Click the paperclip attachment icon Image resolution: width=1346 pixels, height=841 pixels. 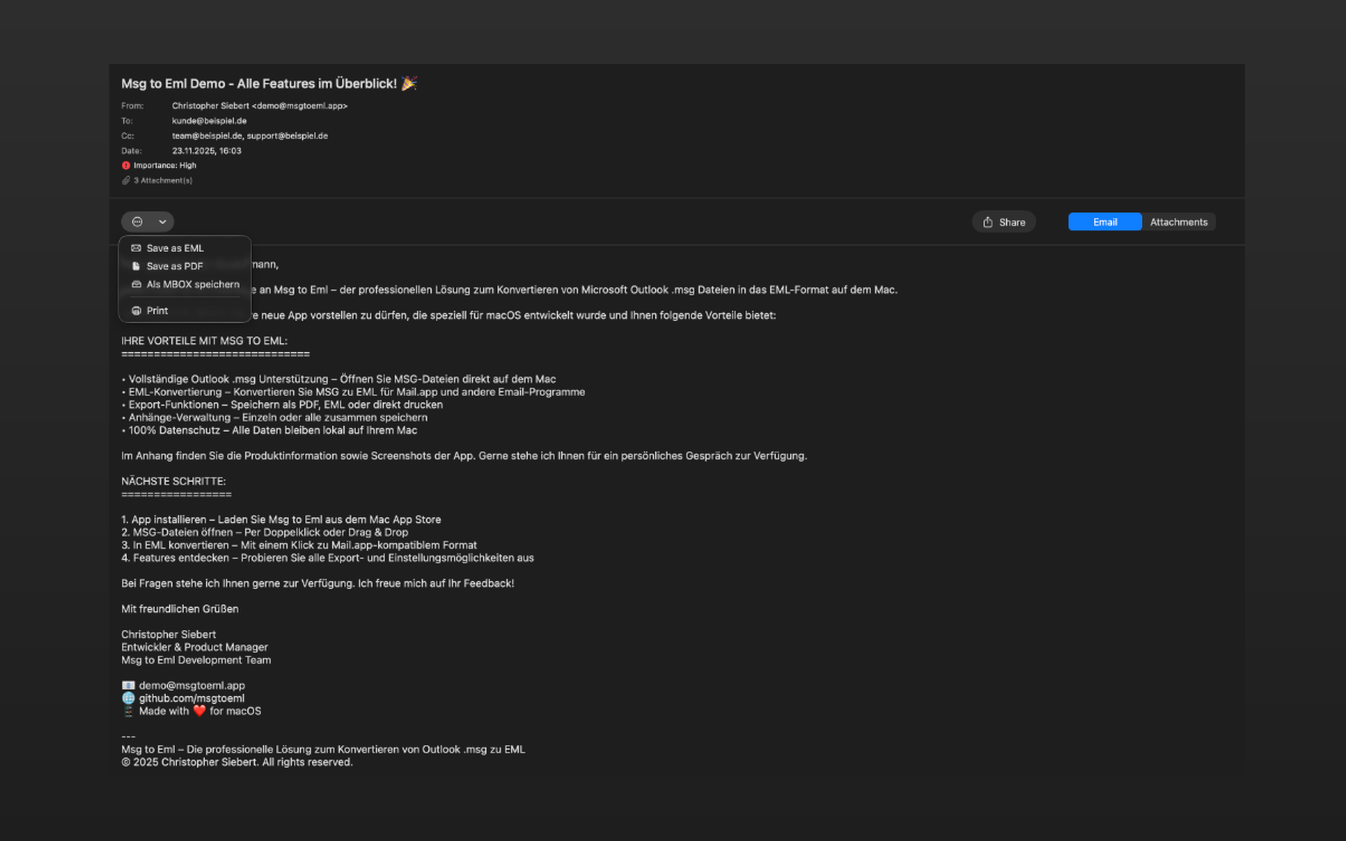pos(126,180)
